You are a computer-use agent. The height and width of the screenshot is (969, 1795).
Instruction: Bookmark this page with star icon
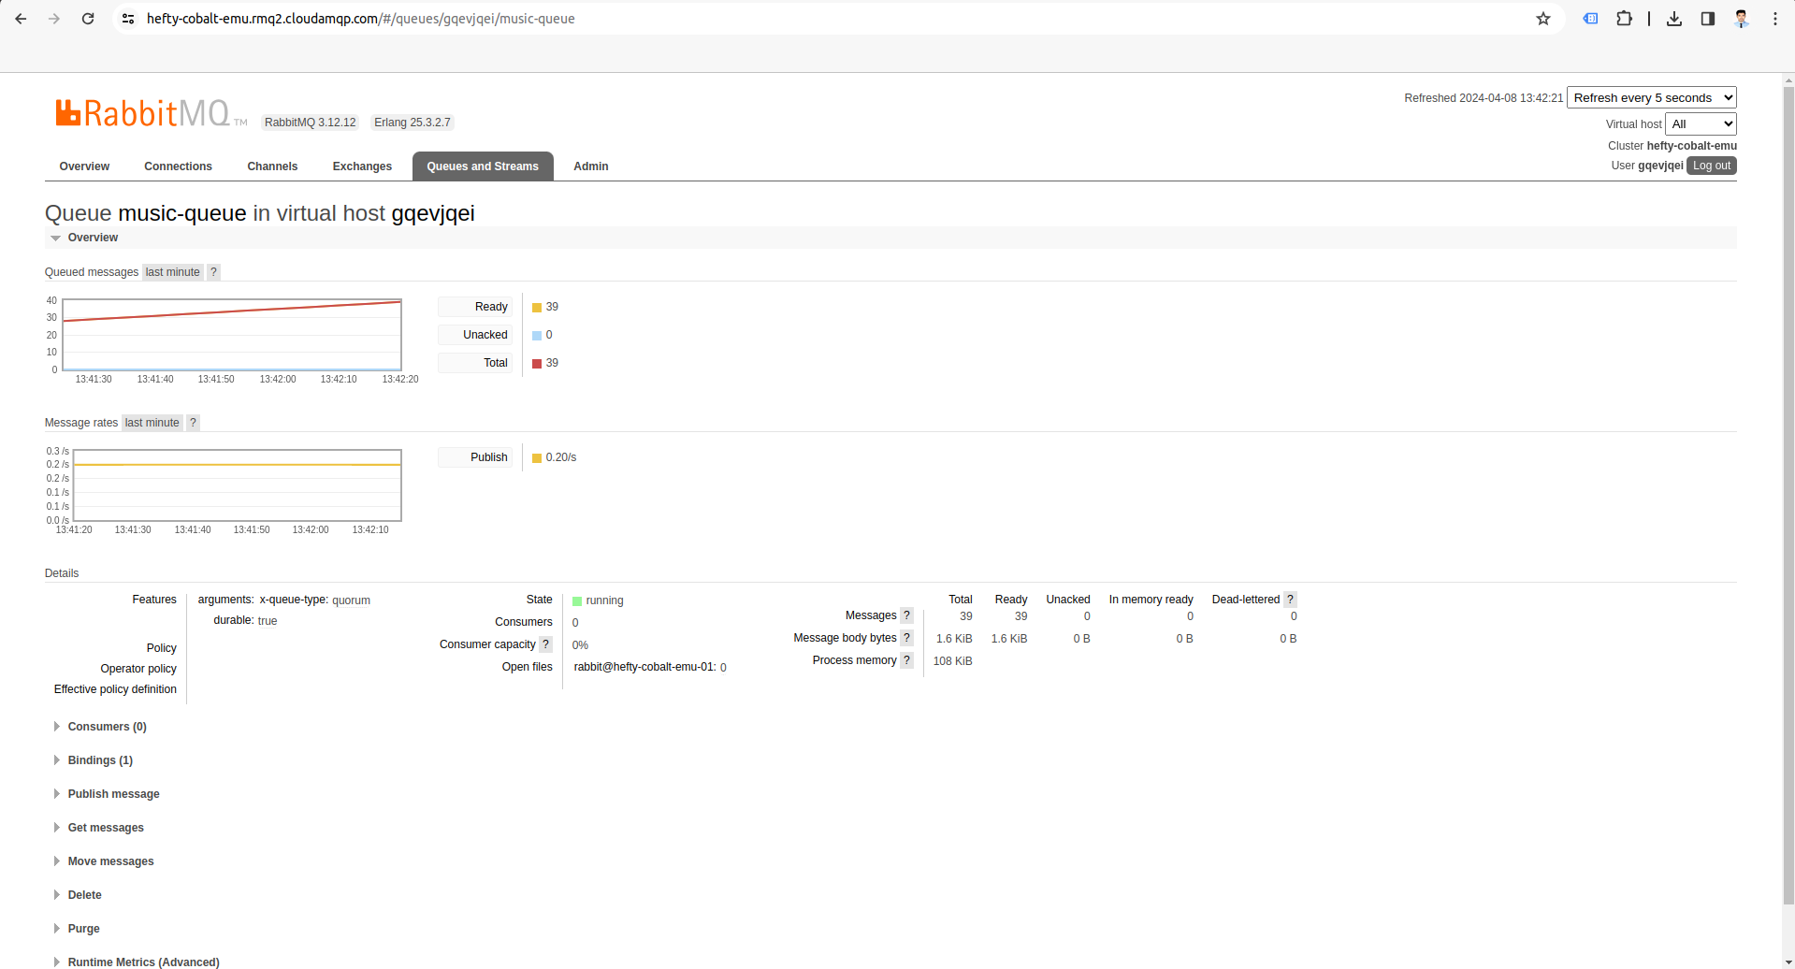(x=1542, y=19)
